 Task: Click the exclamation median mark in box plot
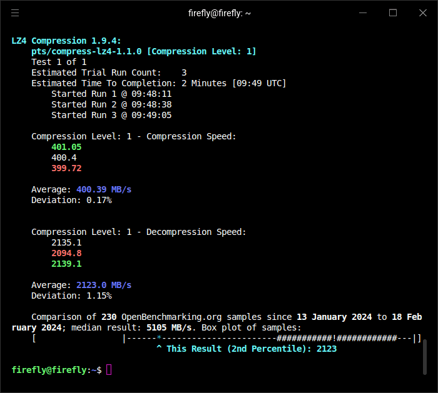[x=334, y=338]
